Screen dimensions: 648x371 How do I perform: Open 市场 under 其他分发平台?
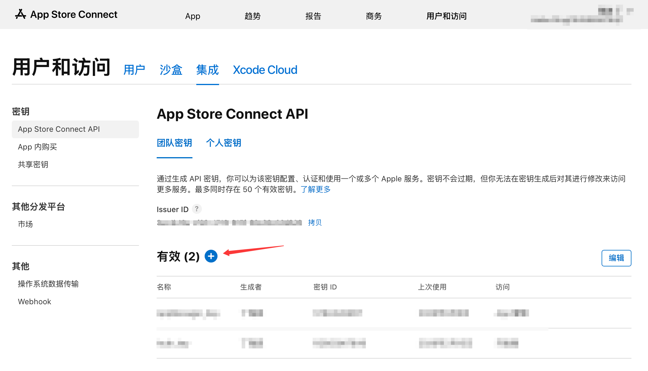pyautogui.click(x=25, y=224)
